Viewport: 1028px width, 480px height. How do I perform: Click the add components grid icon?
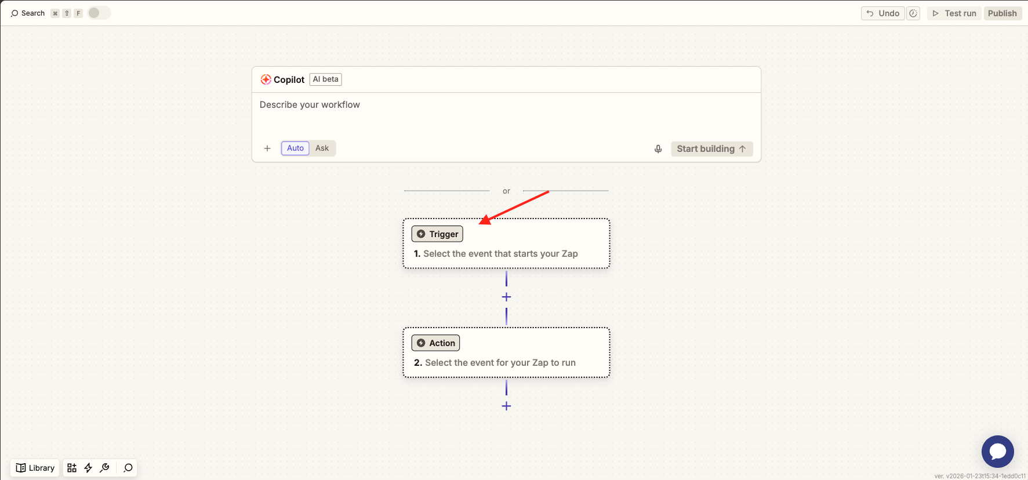point(72,468)
